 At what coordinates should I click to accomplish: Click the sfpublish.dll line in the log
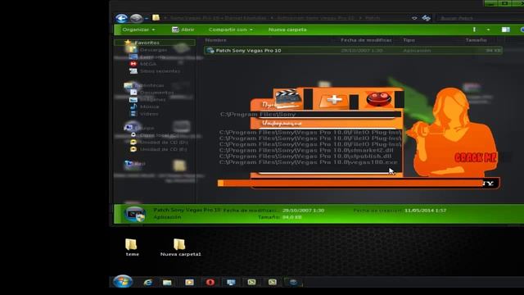[x=305, y=157]
